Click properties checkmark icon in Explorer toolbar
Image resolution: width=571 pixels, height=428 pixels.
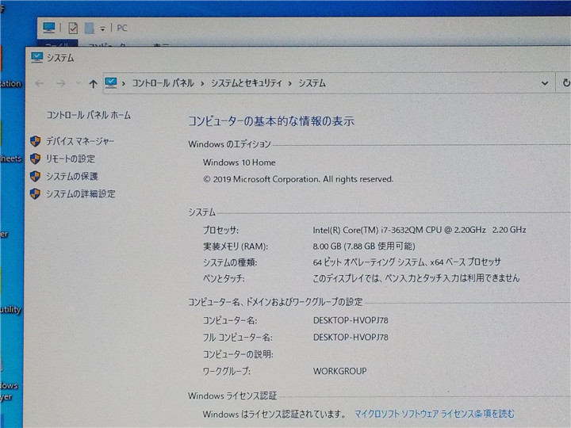pyautogui.click(x=73, y=28)
